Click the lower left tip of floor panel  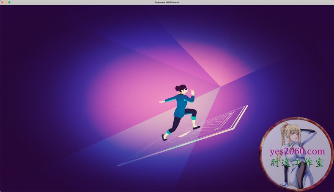(x=118, y=165)
